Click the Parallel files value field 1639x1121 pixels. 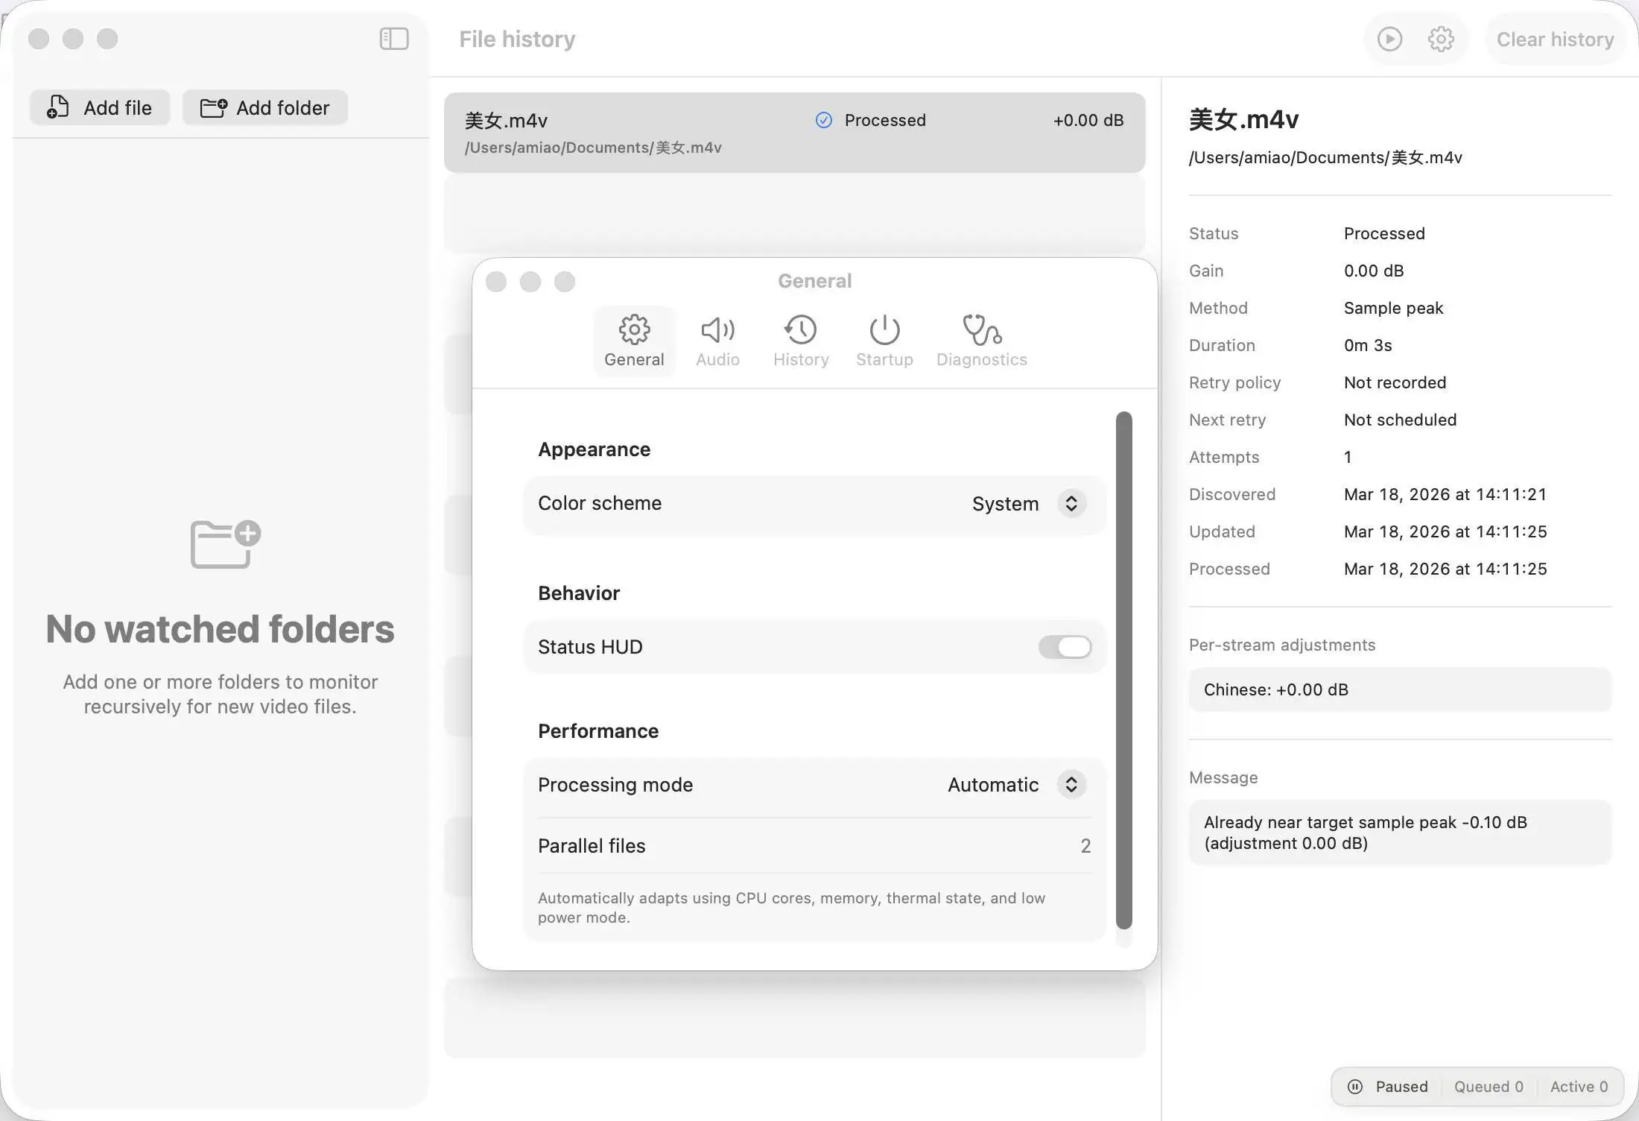[1085, 846]
